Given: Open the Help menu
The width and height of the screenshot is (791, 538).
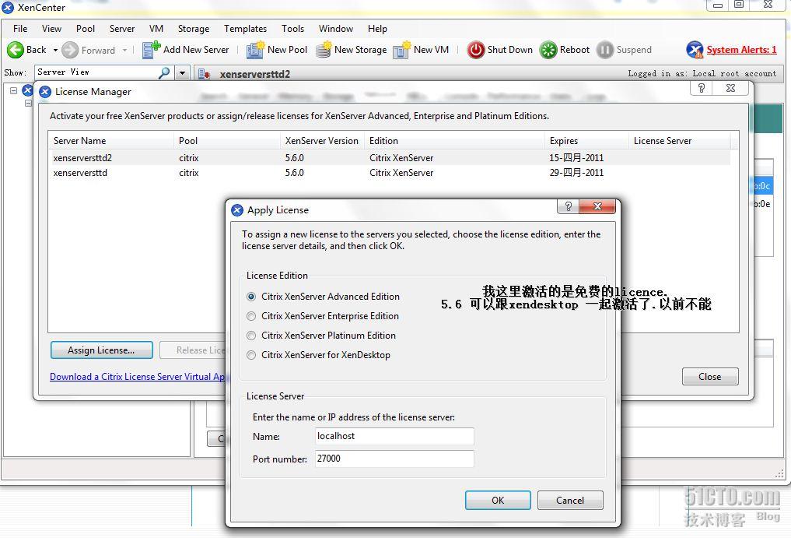Looking at the screenshot, I should [377, 29].
